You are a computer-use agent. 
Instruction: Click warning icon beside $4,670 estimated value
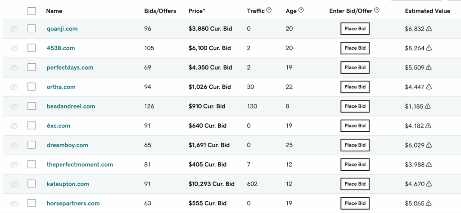click(429, 184)
